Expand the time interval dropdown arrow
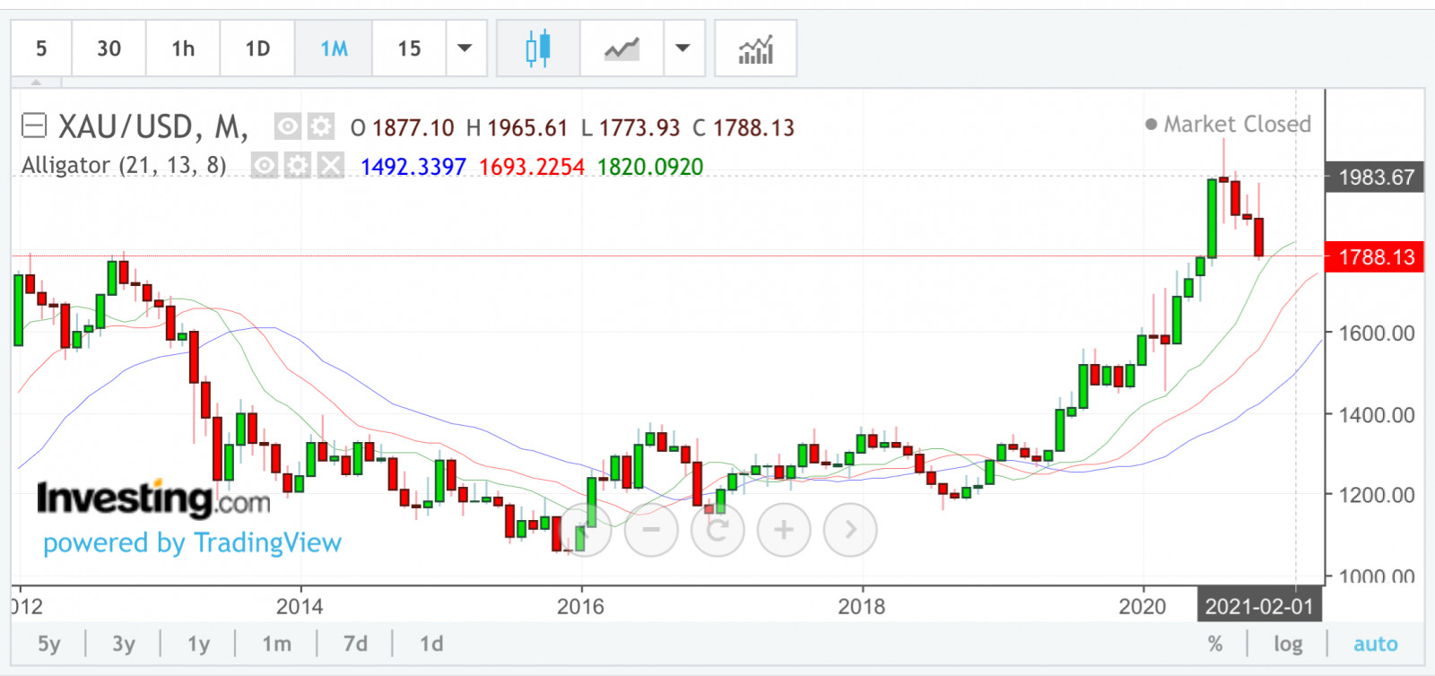This screenshot has height=676, width=1435. pos(465,48)
